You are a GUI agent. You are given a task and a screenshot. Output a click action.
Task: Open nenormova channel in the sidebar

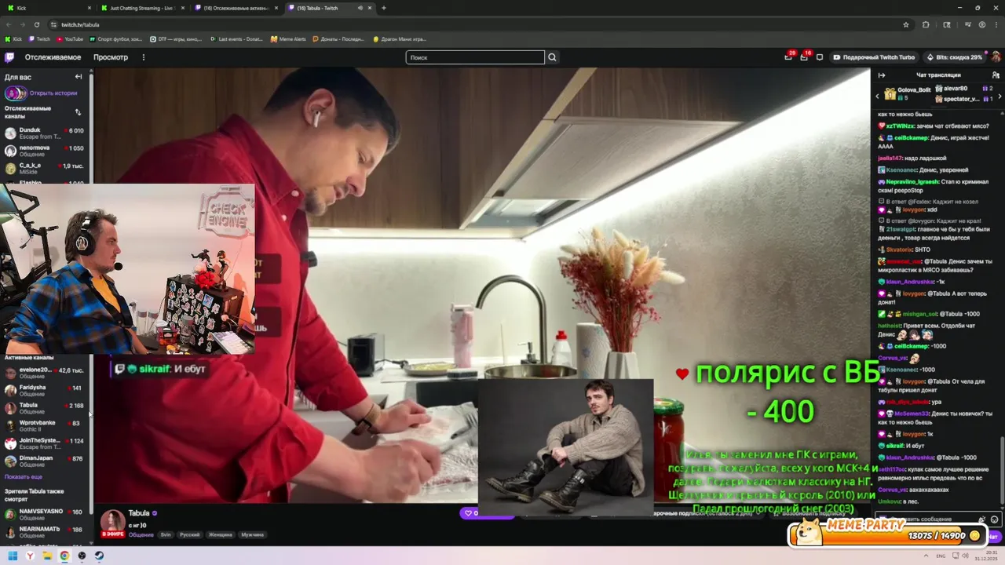pyautogui.click(x=45, y=151)
